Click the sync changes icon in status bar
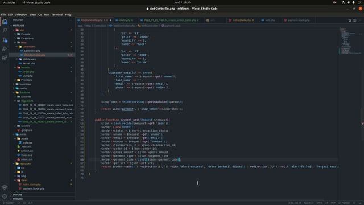364x205 pixels. pyautogui.click(x=19, y=203)
